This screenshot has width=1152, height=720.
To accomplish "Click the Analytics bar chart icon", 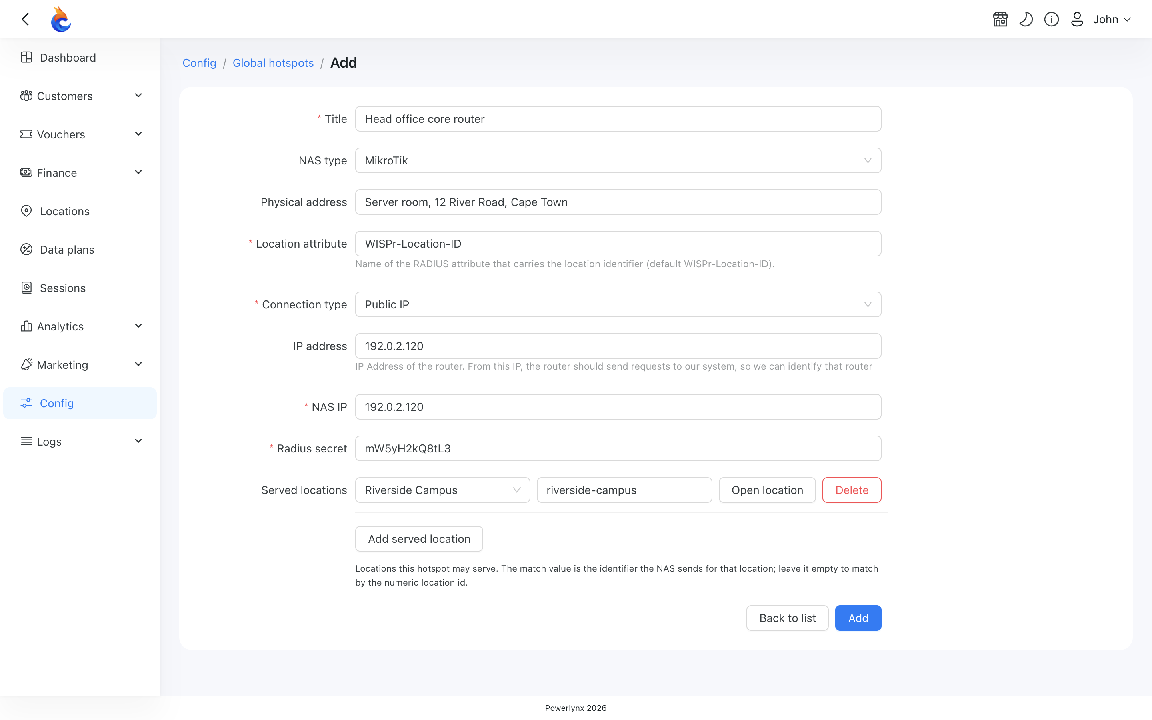I will [26, 326].
